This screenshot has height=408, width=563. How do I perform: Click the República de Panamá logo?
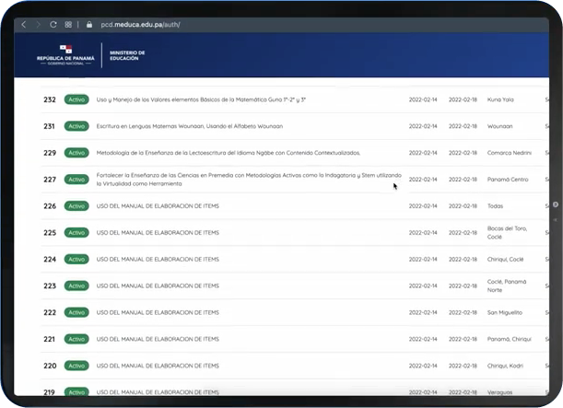[65, 55]
